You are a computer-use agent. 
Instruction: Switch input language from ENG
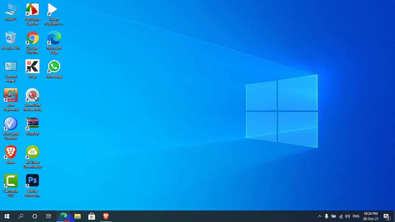click(x=356, y=216)
